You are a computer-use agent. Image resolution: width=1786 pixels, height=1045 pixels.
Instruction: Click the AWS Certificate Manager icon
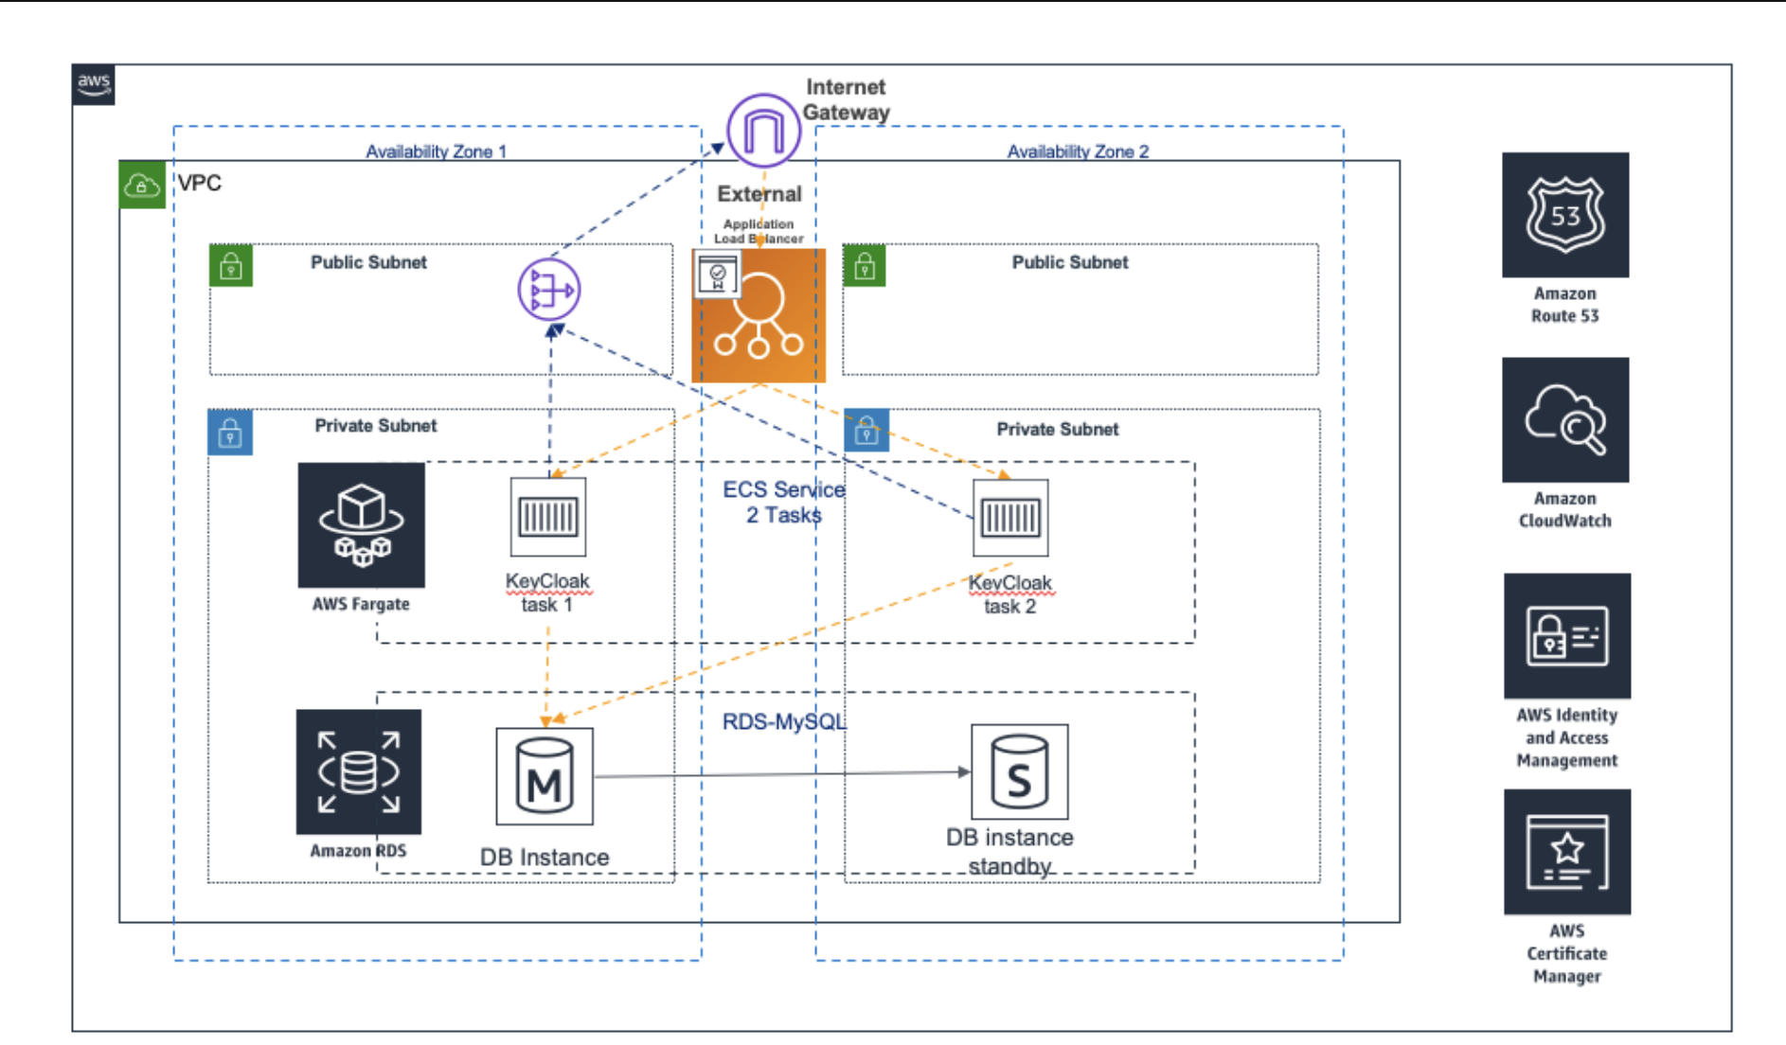tap(1567, 852)
